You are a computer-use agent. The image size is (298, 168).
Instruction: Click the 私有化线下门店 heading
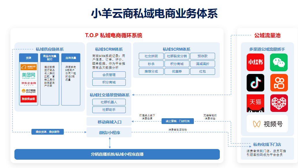(x=267, y=144)
